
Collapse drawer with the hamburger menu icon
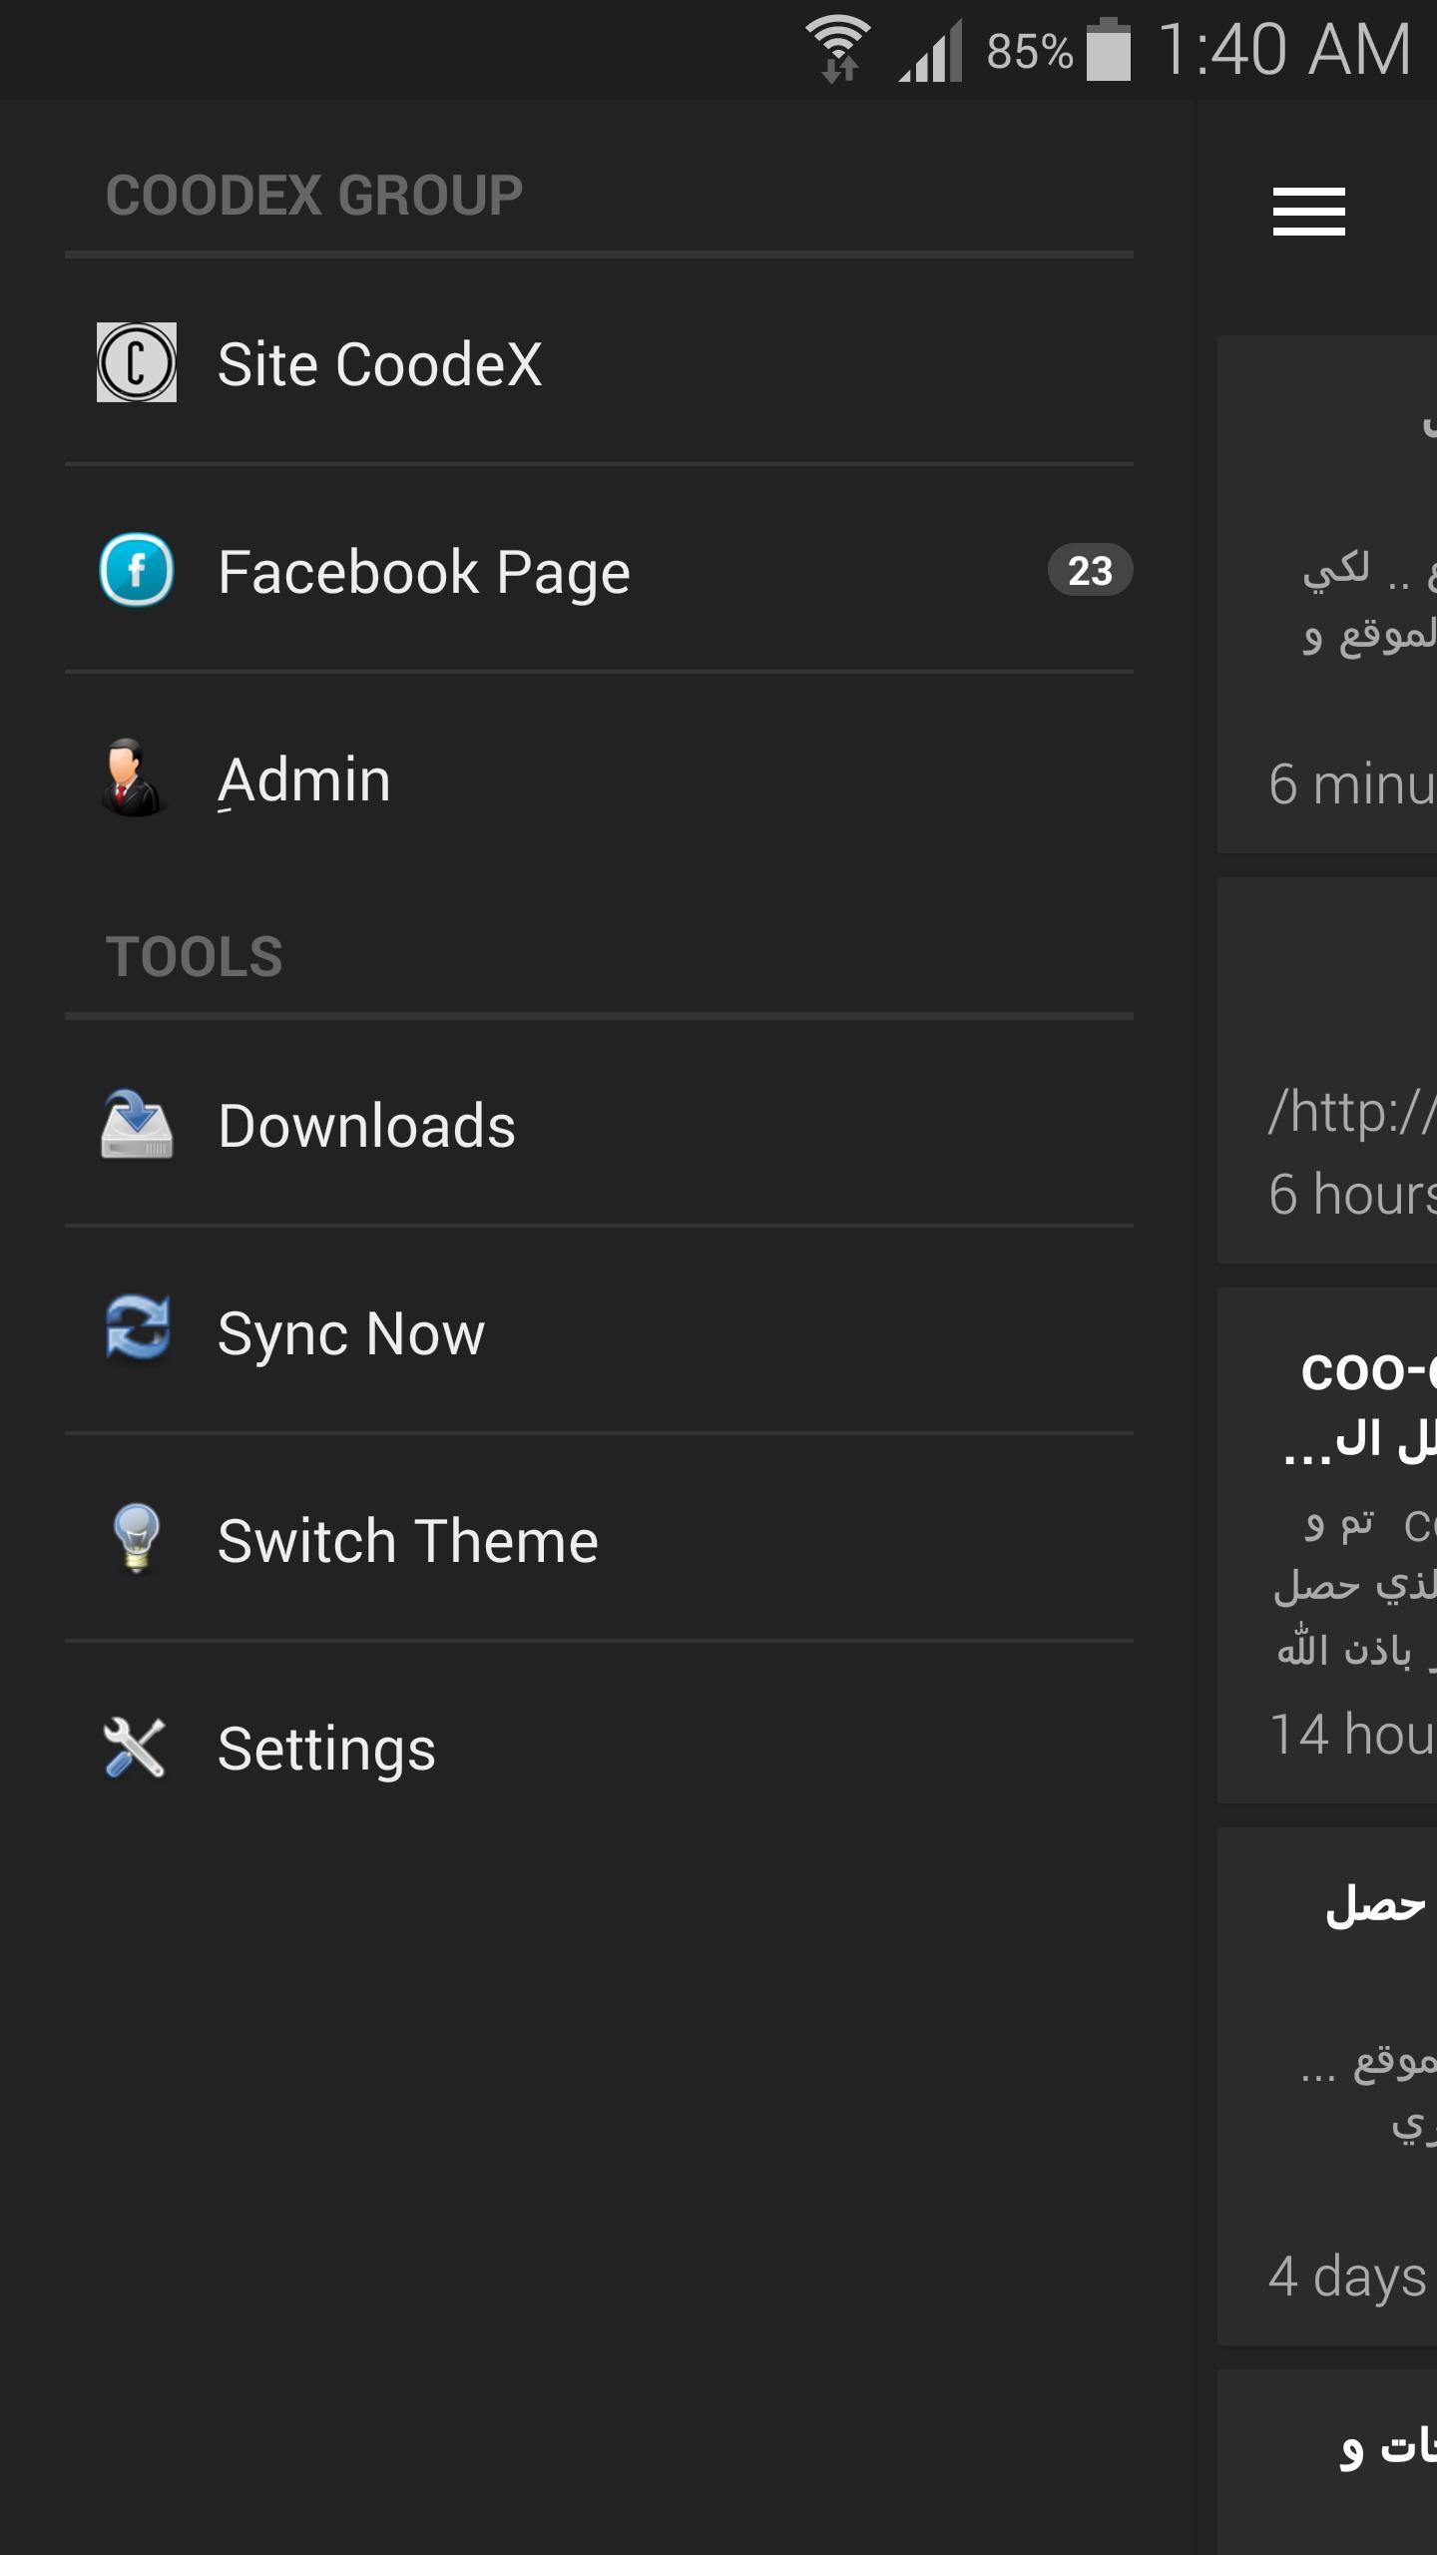1308,212
